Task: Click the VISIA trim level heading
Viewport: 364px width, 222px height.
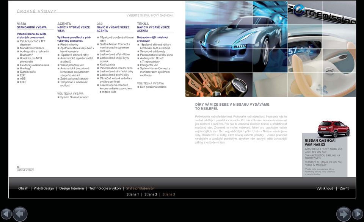Action: (22, 23)
